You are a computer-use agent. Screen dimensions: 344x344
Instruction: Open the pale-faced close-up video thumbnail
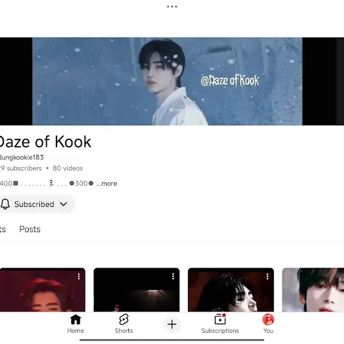(x=313, y=289)
